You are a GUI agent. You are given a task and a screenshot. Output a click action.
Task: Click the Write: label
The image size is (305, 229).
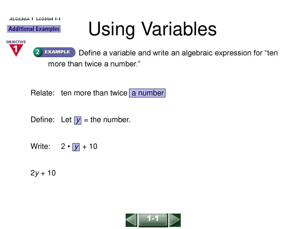coord(41,146)
